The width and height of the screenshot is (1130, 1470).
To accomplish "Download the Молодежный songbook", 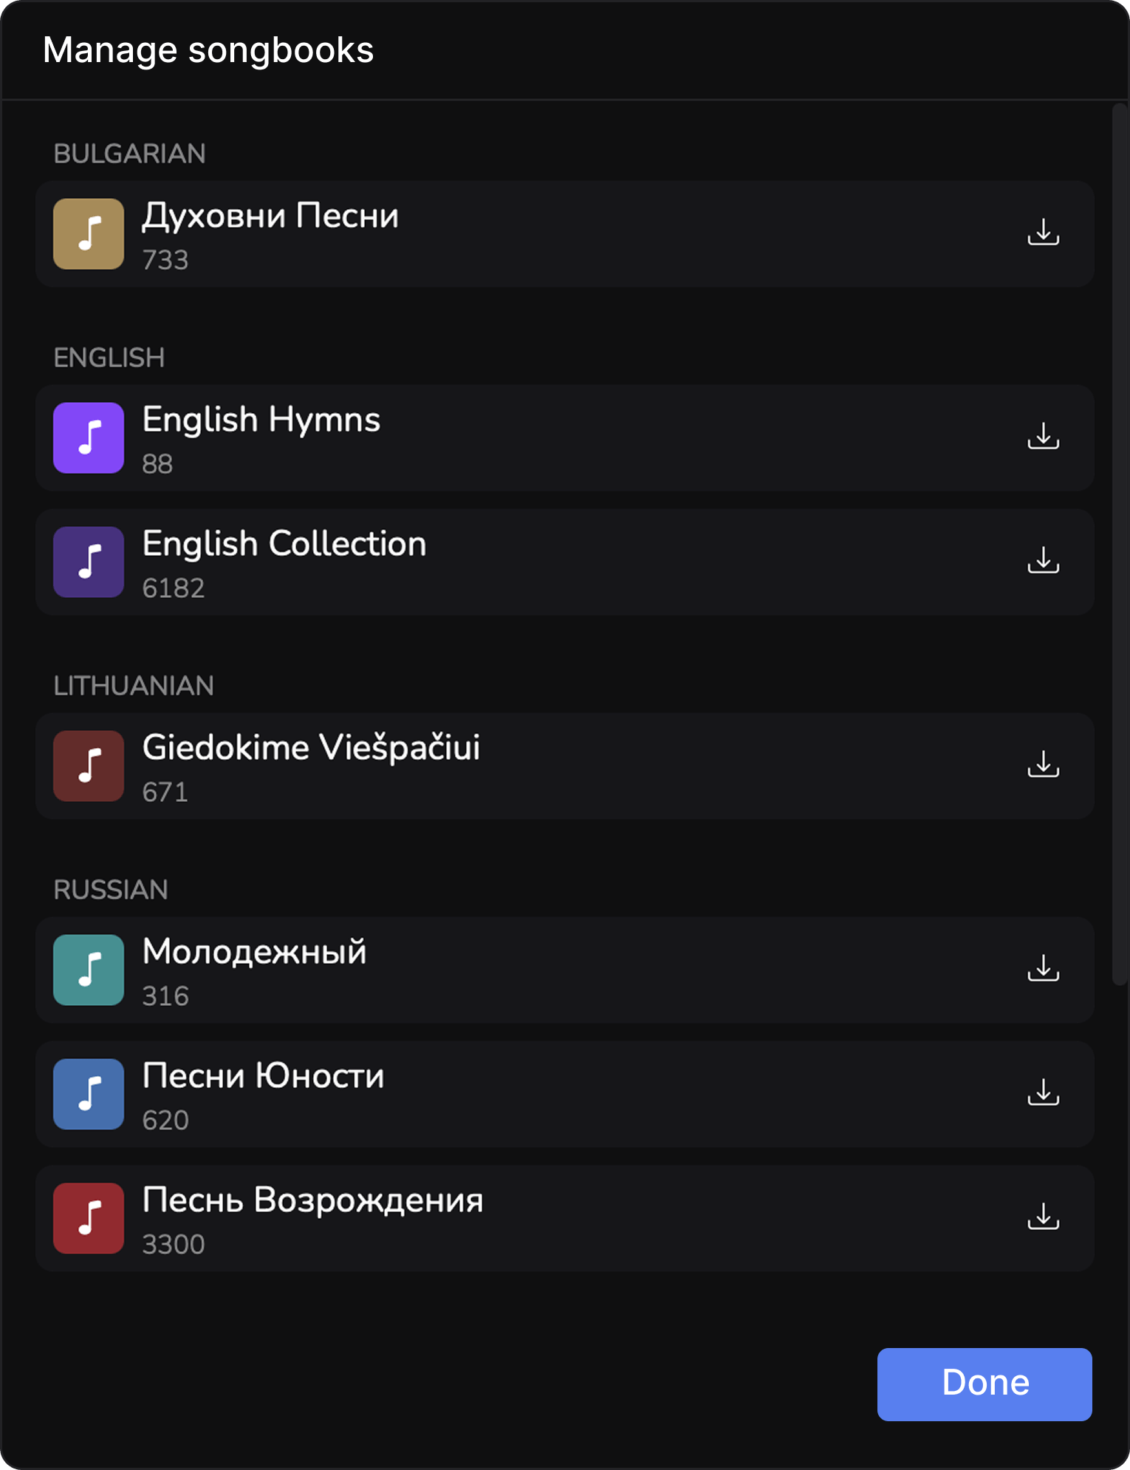I will click(1043, 968).
